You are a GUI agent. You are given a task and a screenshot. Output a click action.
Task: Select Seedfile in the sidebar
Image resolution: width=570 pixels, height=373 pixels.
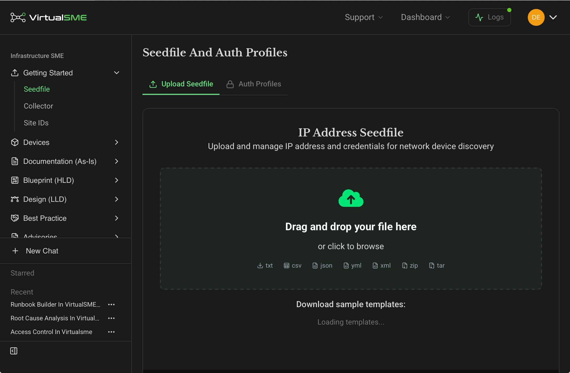tap(37, 89)
